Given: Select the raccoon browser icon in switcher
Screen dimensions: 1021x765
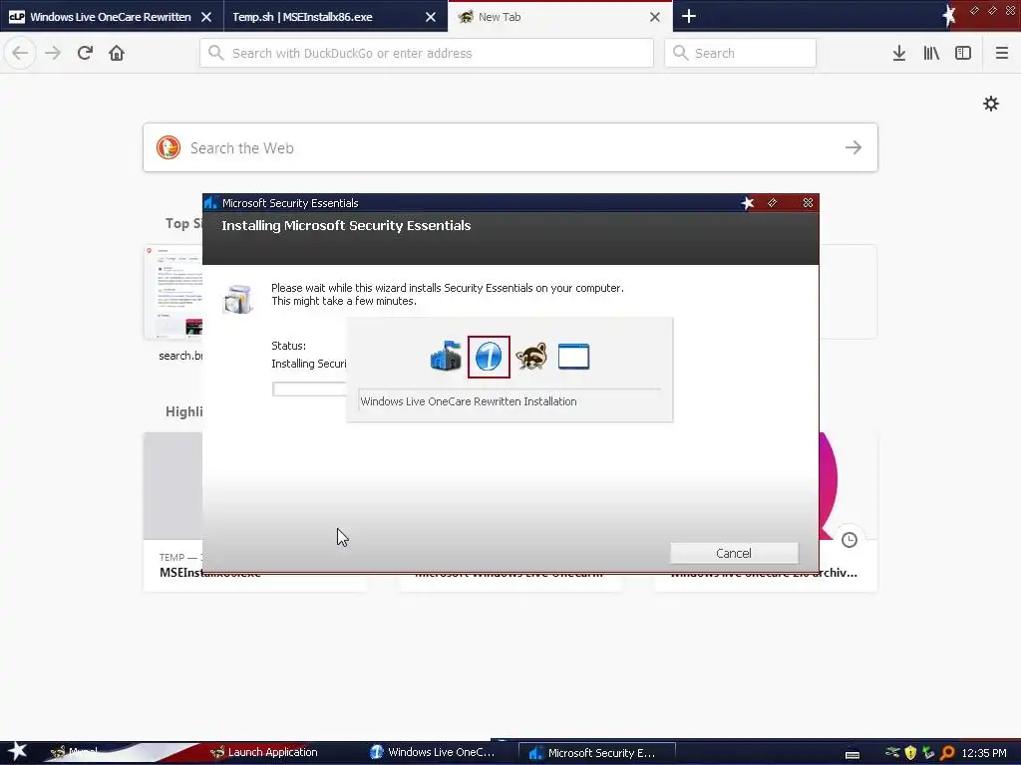Looking at the screenshot, I should (531, 356).
